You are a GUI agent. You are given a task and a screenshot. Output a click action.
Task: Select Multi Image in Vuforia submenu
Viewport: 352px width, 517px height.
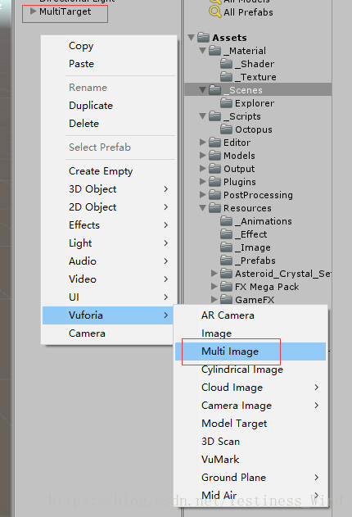[250, 351]
